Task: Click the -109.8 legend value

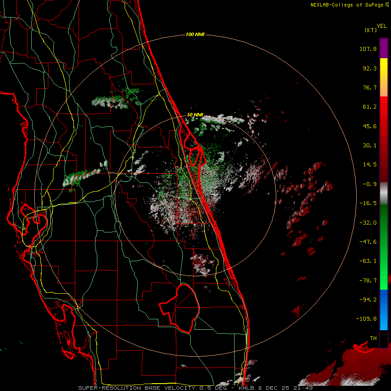Action: (x=366, y=319)
